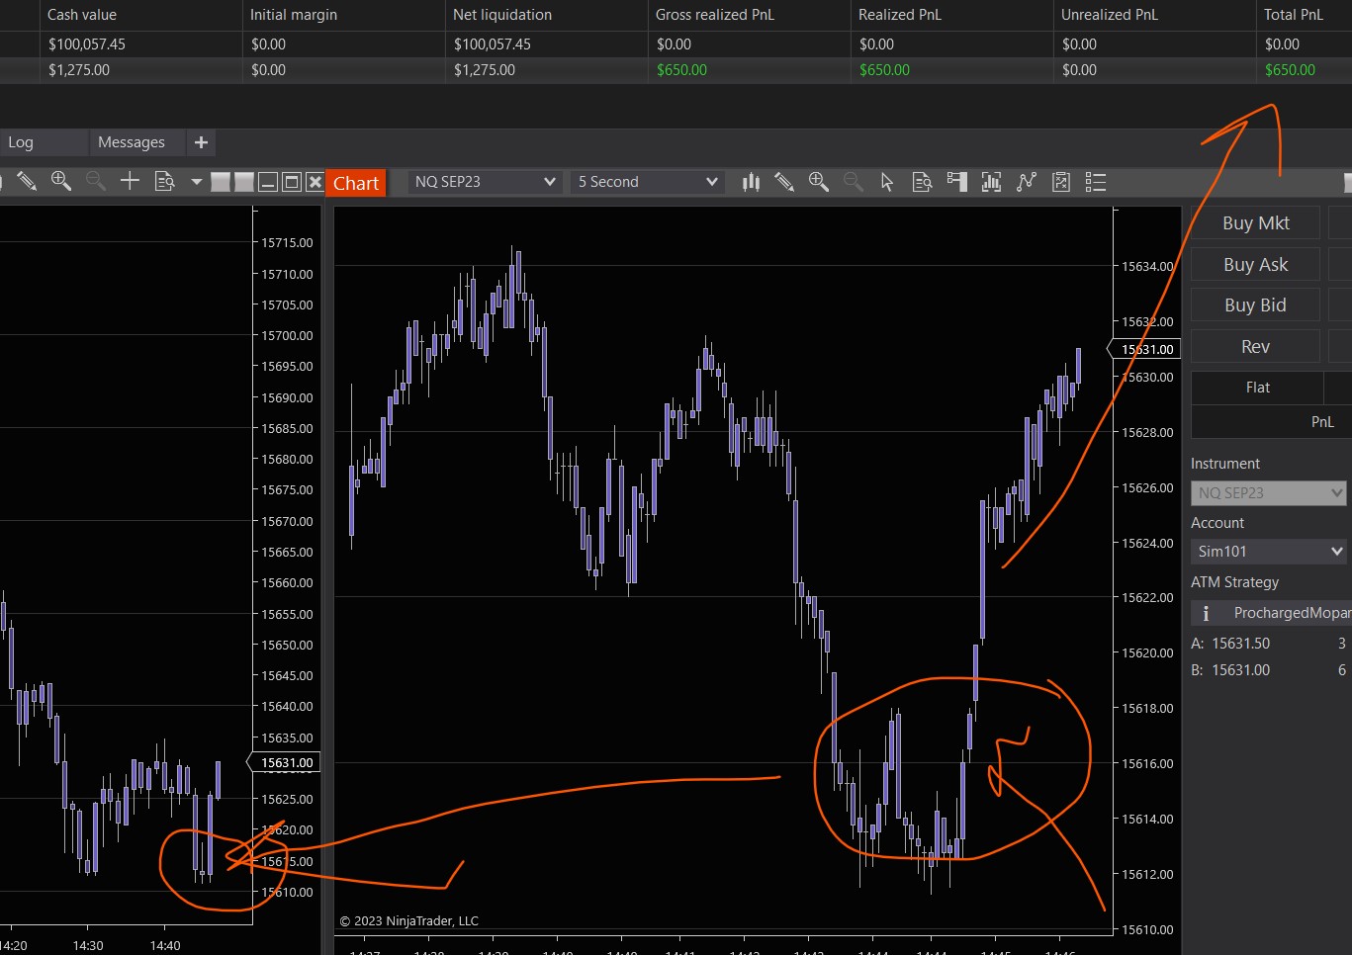
Task: Open drawing tools pencil in right Chart toolbar
Action: [x=784, y=182]
